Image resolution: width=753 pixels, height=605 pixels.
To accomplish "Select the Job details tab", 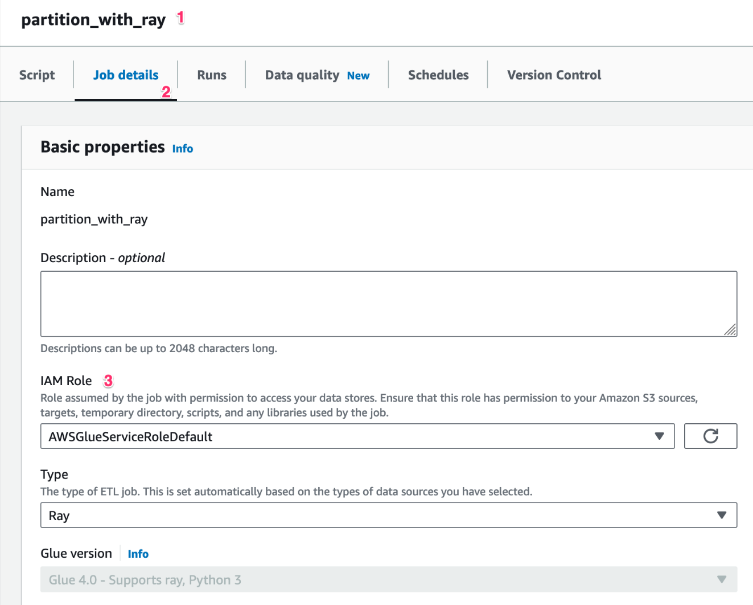I will [x=125, y=75].
